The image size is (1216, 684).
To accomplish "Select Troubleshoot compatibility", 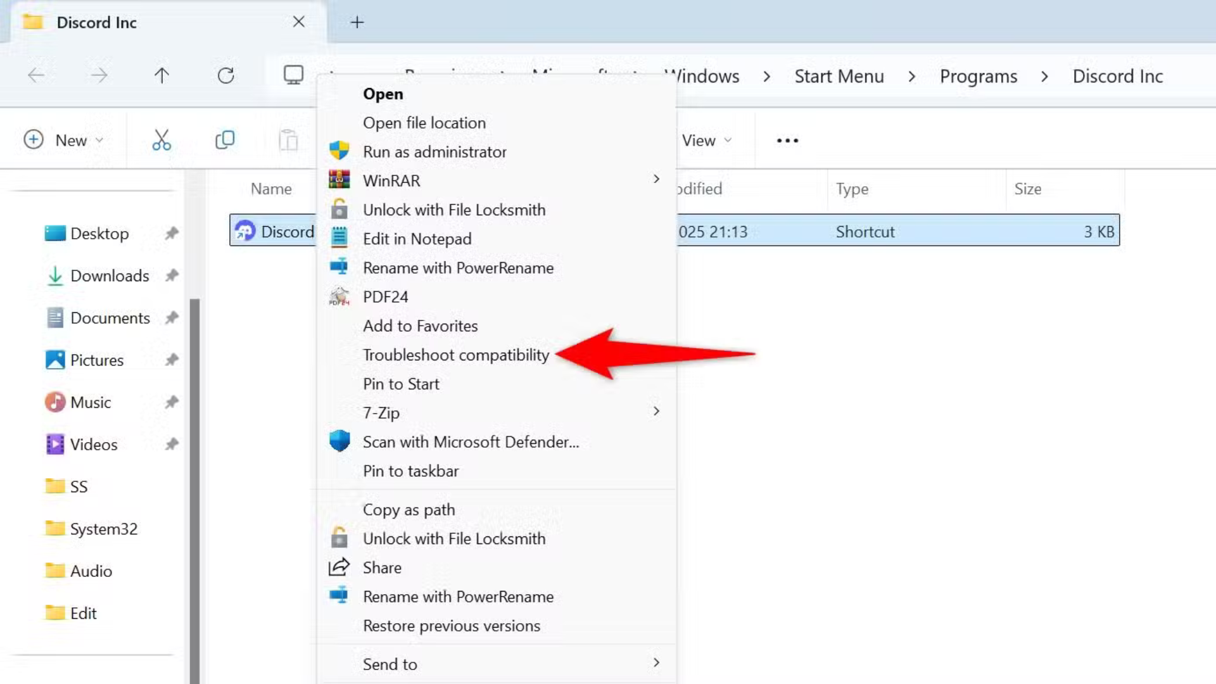I will pos(456,355).
